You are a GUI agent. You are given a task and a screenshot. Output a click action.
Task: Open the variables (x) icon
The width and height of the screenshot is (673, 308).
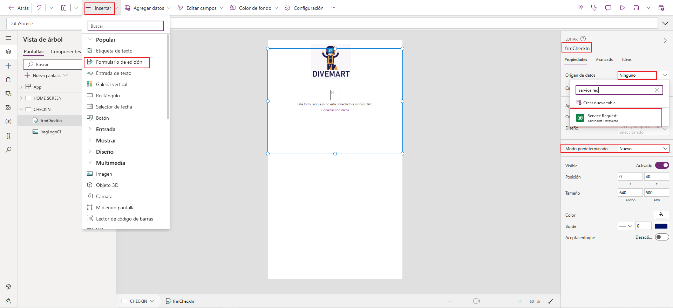(x=8, y=121)
